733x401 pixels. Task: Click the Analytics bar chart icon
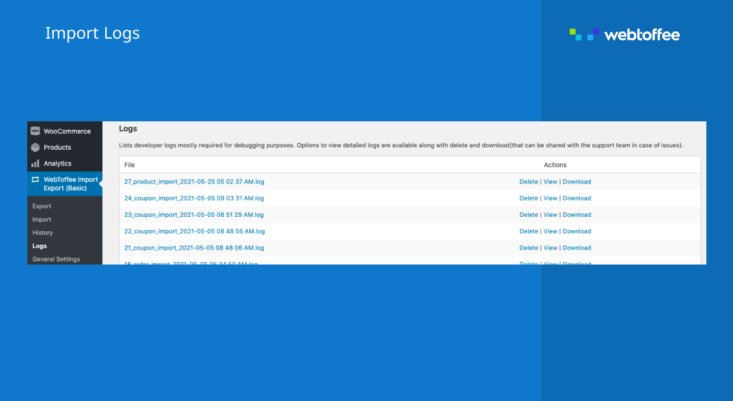35,164
